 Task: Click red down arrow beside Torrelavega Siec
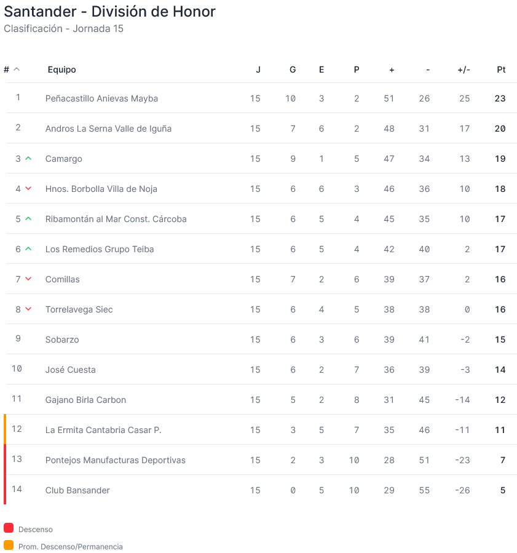pos(28,309)
